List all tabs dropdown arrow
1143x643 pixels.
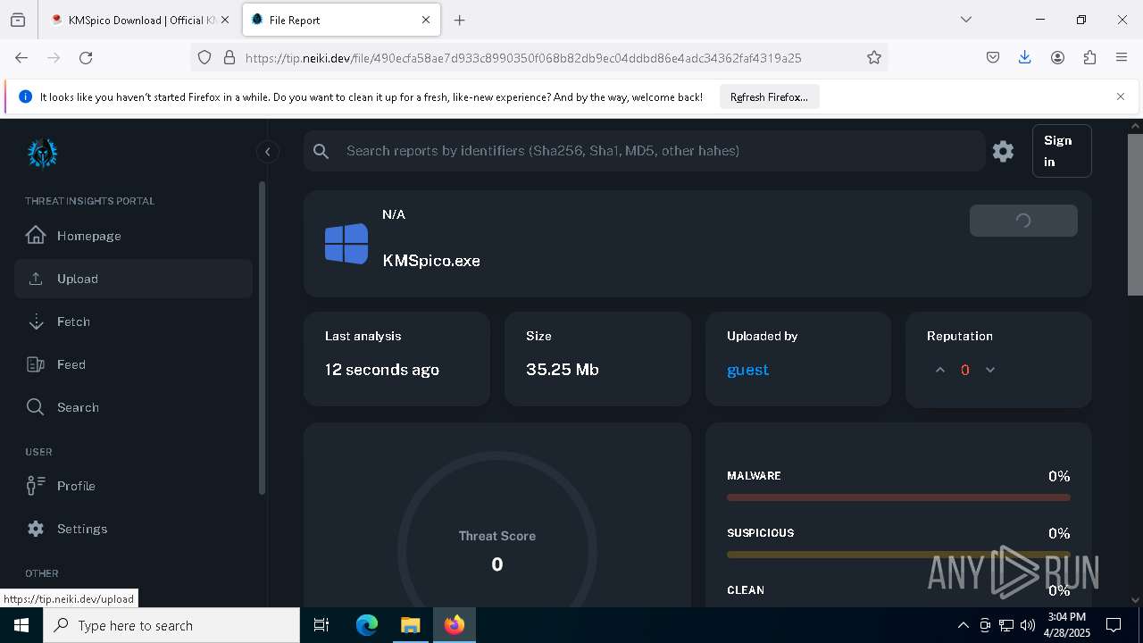pyautogui.click(x=965, y=20)
